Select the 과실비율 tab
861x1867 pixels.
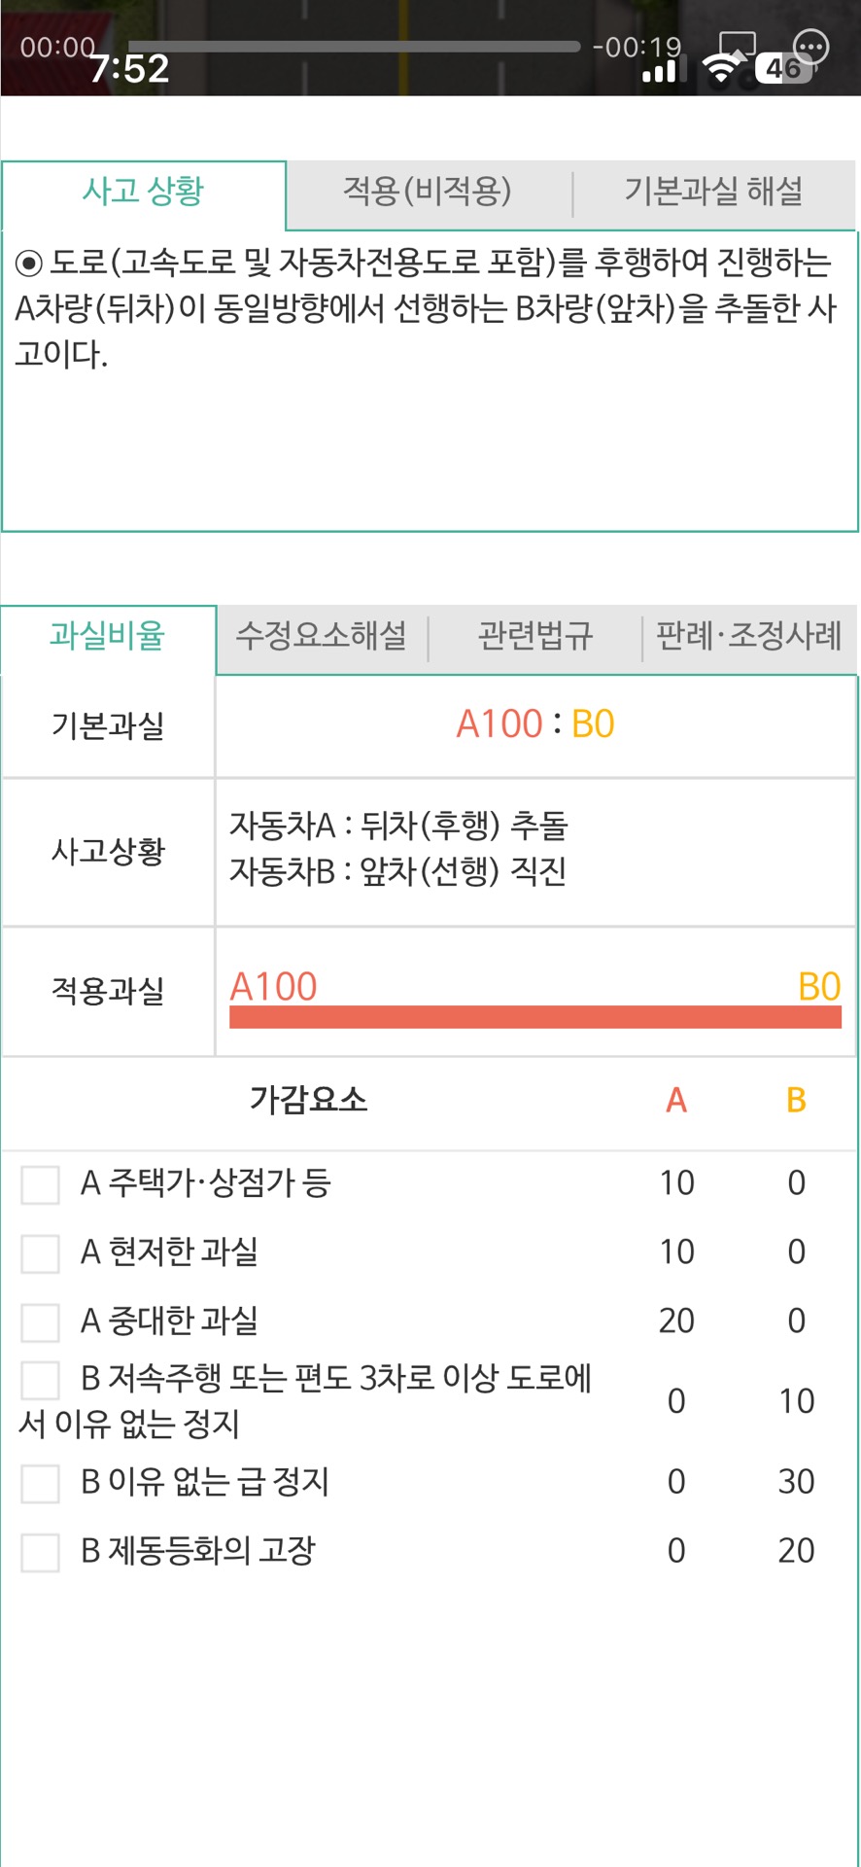pyautogui.click(x=108, y=636)
